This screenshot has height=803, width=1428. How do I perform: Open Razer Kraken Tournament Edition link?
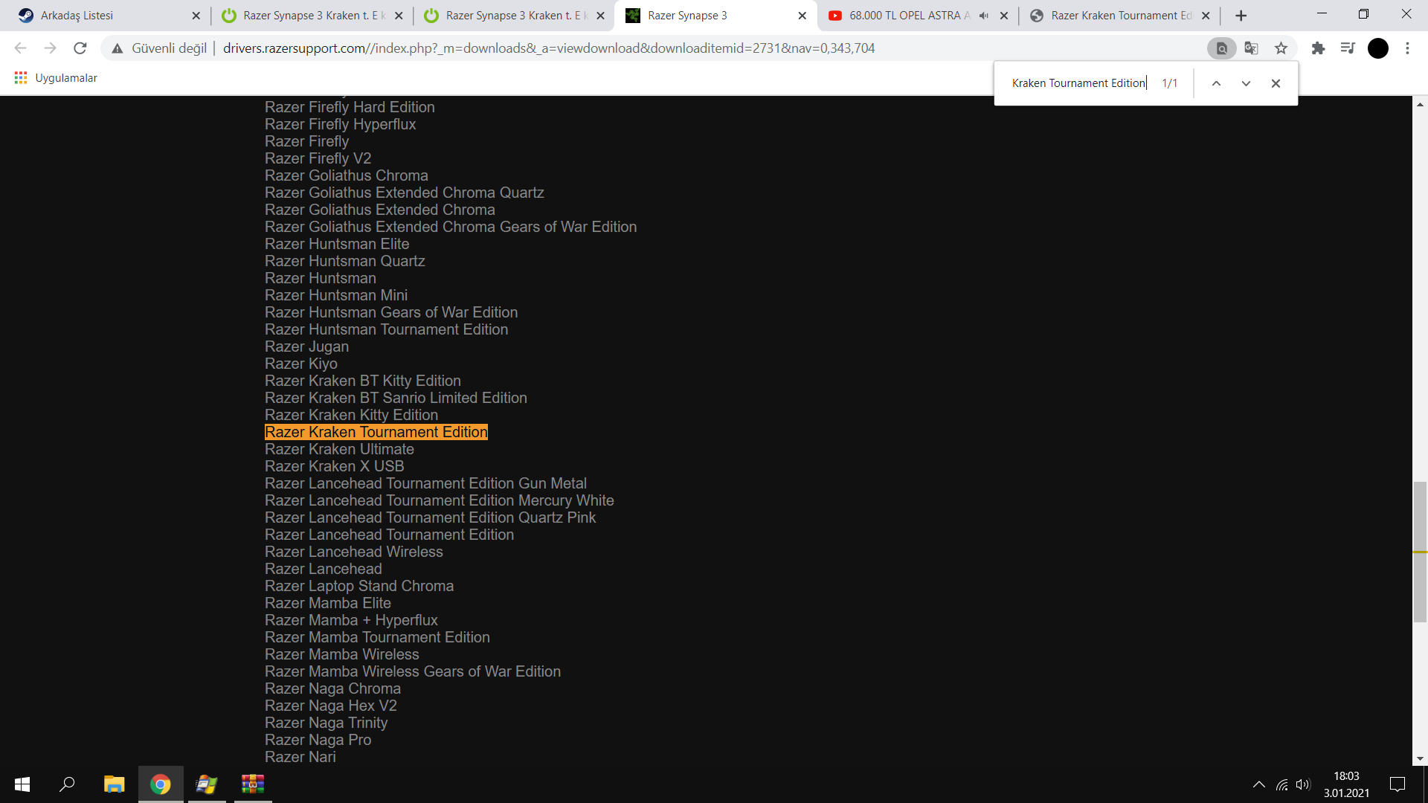pyautogui.click(x=376, y=432)
